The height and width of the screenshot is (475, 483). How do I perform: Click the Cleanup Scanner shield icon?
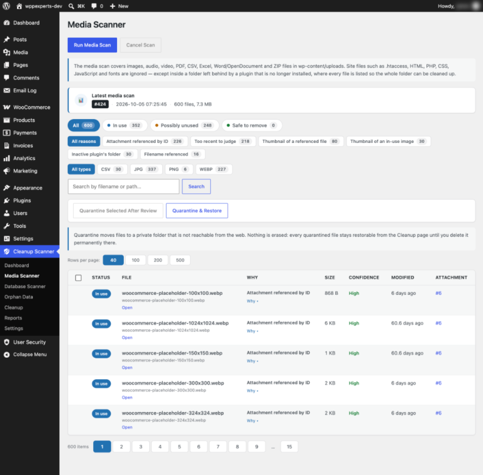[x=7, y=251]
